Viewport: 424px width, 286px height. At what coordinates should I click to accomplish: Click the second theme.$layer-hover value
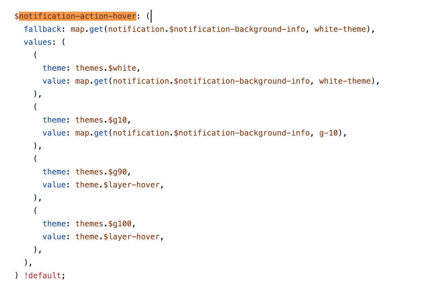[118, 236]
